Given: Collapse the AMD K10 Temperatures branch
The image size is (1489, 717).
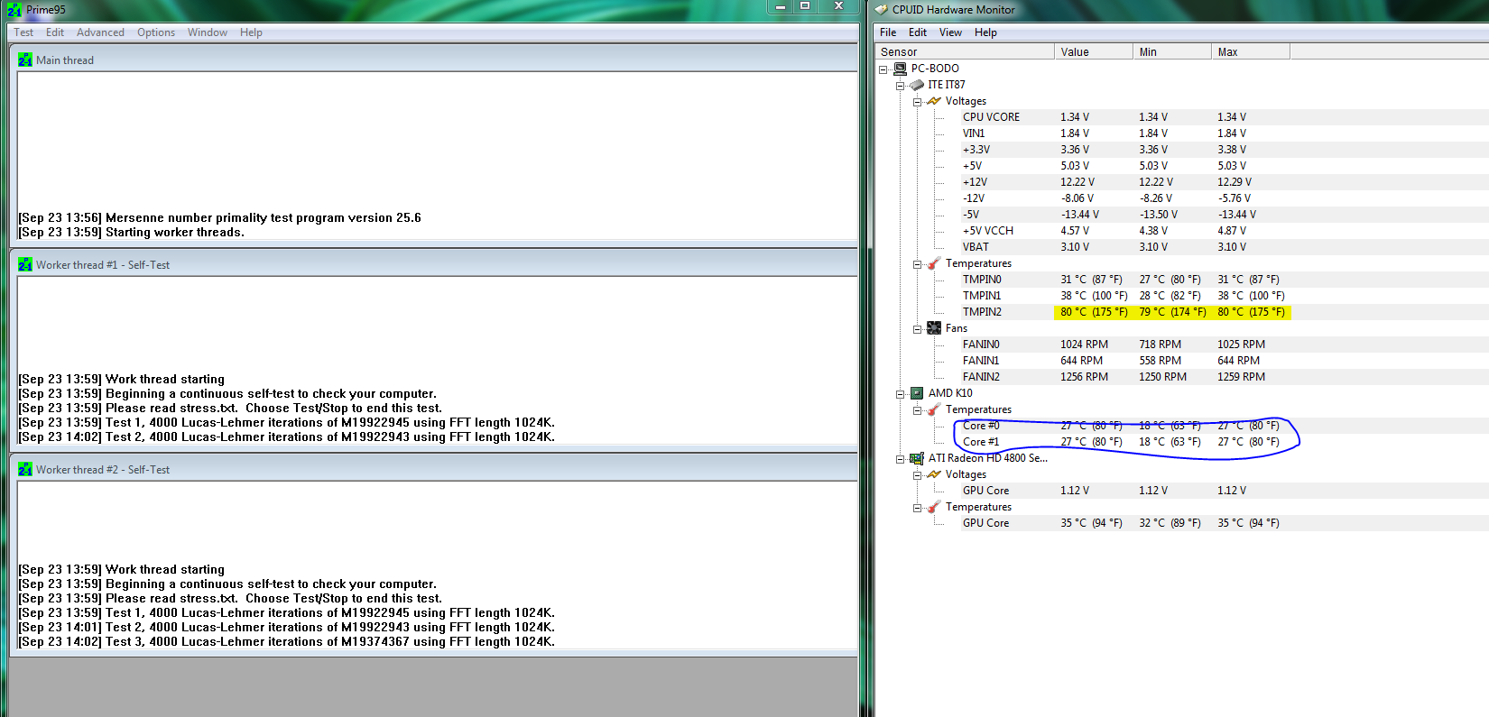Looking at the screenshot, I should [917, 410].
